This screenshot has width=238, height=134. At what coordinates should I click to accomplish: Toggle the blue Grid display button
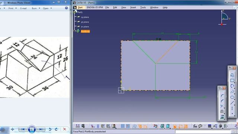123,126
